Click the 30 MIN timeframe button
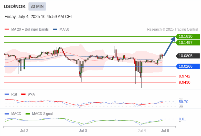 (37, 6)
